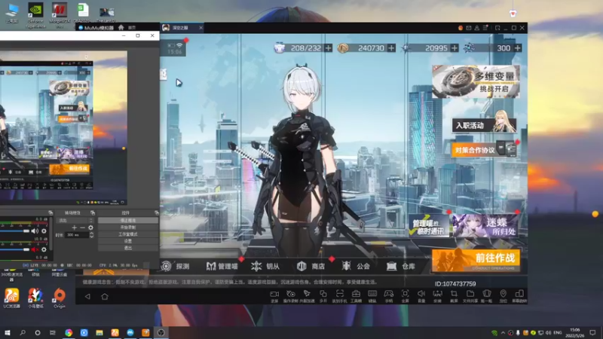
Task: Click the MuMu home icon beside the title
Action: (x=121, y=27)
